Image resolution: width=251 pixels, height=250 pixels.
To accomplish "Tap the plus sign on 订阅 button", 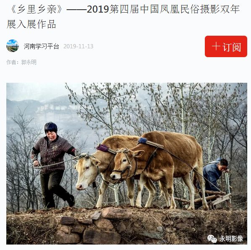I will (216, 46).
